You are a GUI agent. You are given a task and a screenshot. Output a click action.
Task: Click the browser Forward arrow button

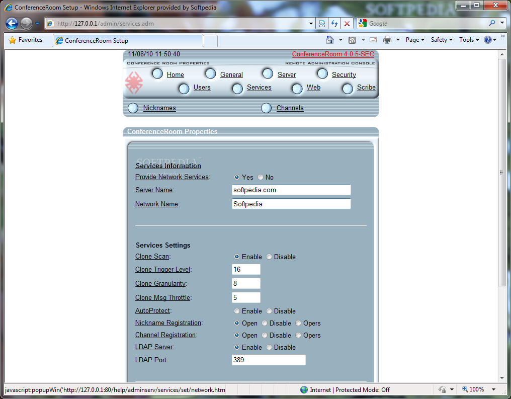coord(26,24)
